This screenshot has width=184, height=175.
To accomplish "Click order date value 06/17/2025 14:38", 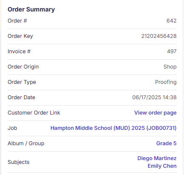I will point(154,98).
